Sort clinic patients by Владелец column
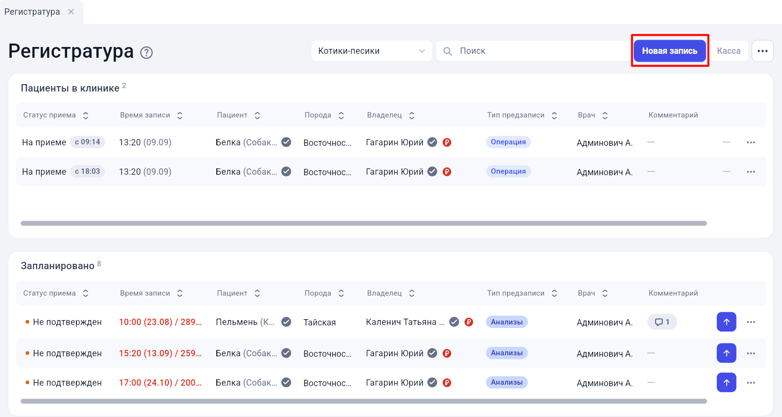This screenshot has height=417, width=782. 412,116
